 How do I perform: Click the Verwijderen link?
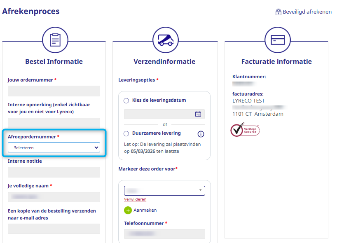pos(135,199)
